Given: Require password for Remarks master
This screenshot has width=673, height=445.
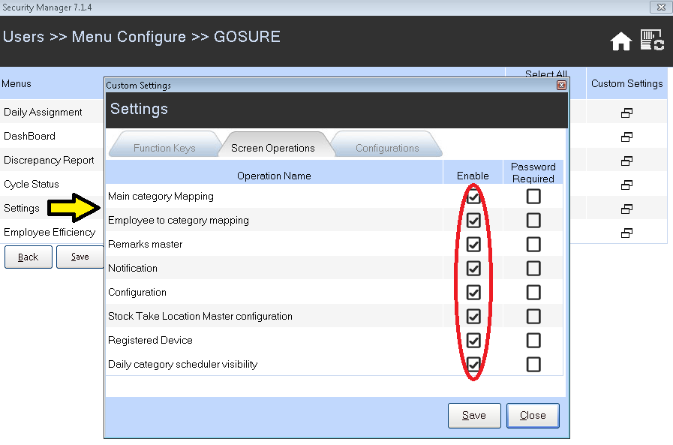Looking at the screenshot, I should (533, 245).
